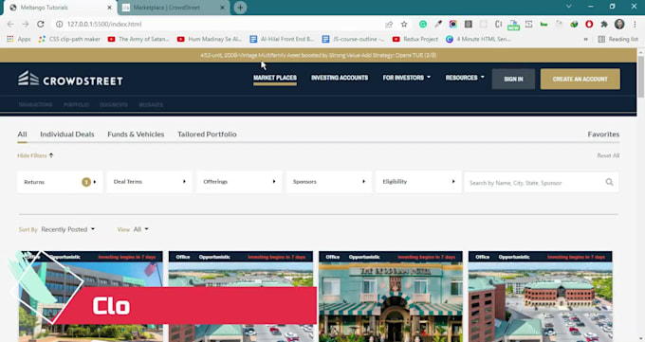The height and width of the screenshot is (342, 645).
Task: Open The Army of Satan bookmark
Action: [138, 39]
